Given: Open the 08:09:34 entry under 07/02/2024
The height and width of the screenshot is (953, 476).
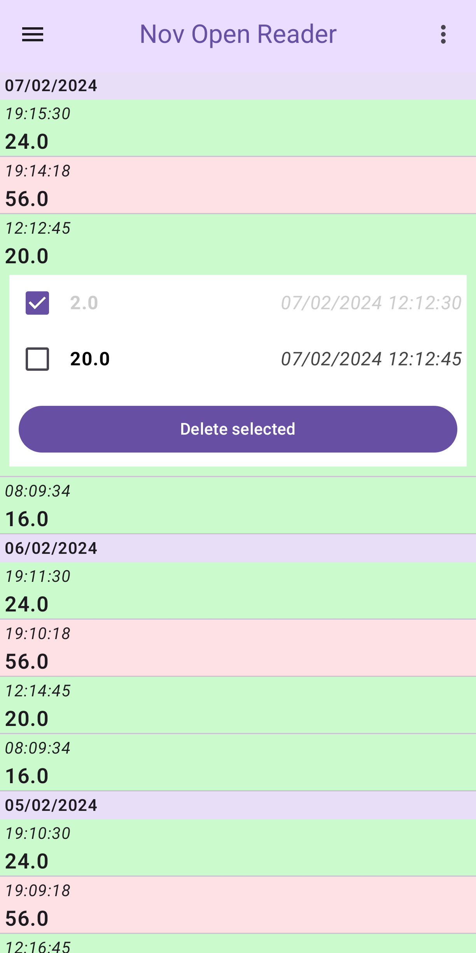Looking at the screenshot, I should tap(238, 506).
